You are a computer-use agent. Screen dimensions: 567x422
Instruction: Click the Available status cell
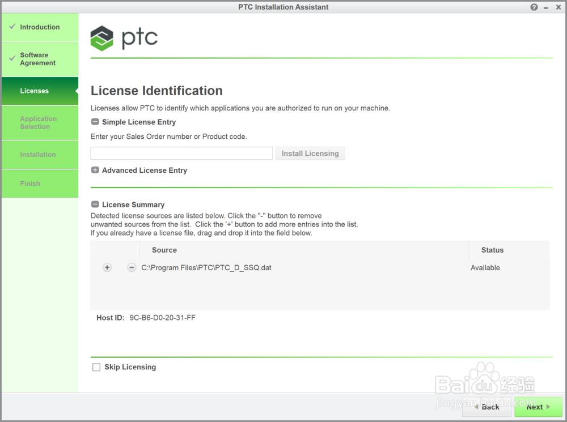pos(485,268)
